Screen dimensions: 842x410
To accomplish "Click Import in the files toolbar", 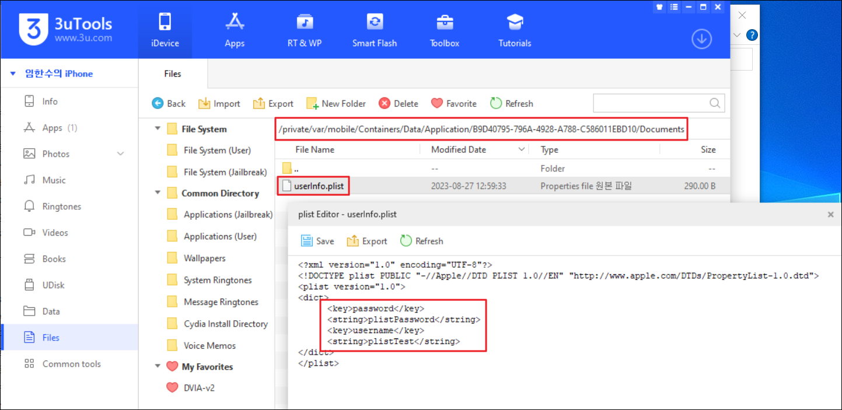I will click(x=219, y=103).
